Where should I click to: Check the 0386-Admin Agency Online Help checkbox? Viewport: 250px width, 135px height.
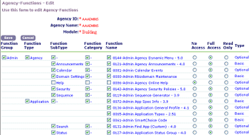click(109, 83)
